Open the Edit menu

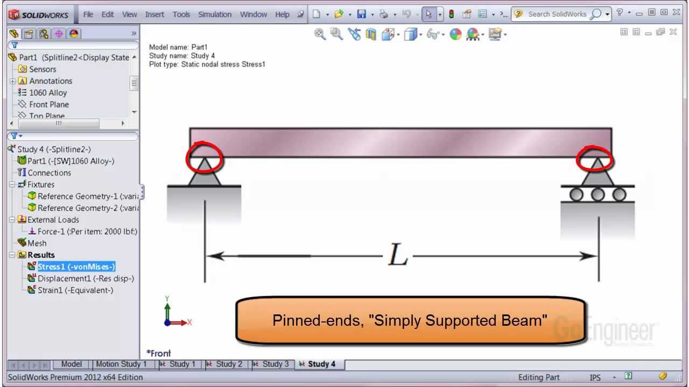click(x=108, y=15)
